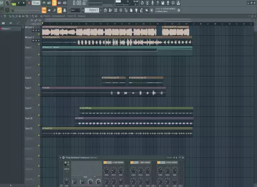Select next preset arrow in Multiband Compressor
This screenshot has width=257, height=187.
click(176, 157)
